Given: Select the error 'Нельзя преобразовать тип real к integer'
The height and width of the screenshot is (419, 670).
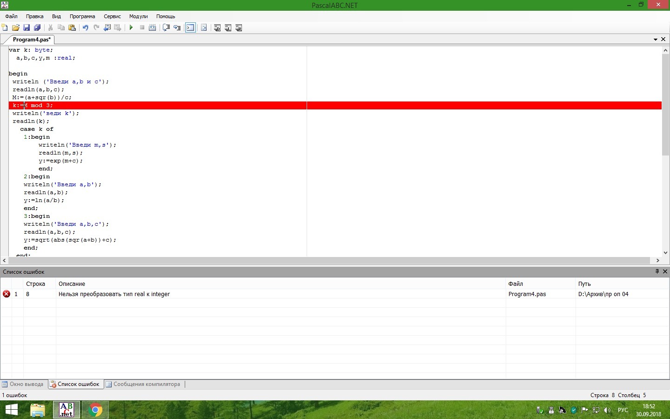Looking at the screenshot, I should (114, 294).
